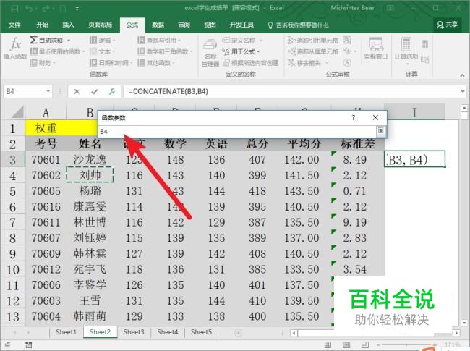Open the View (视图) tab
Viewport: 470px width, 351px height.
[x=210, y=25]
